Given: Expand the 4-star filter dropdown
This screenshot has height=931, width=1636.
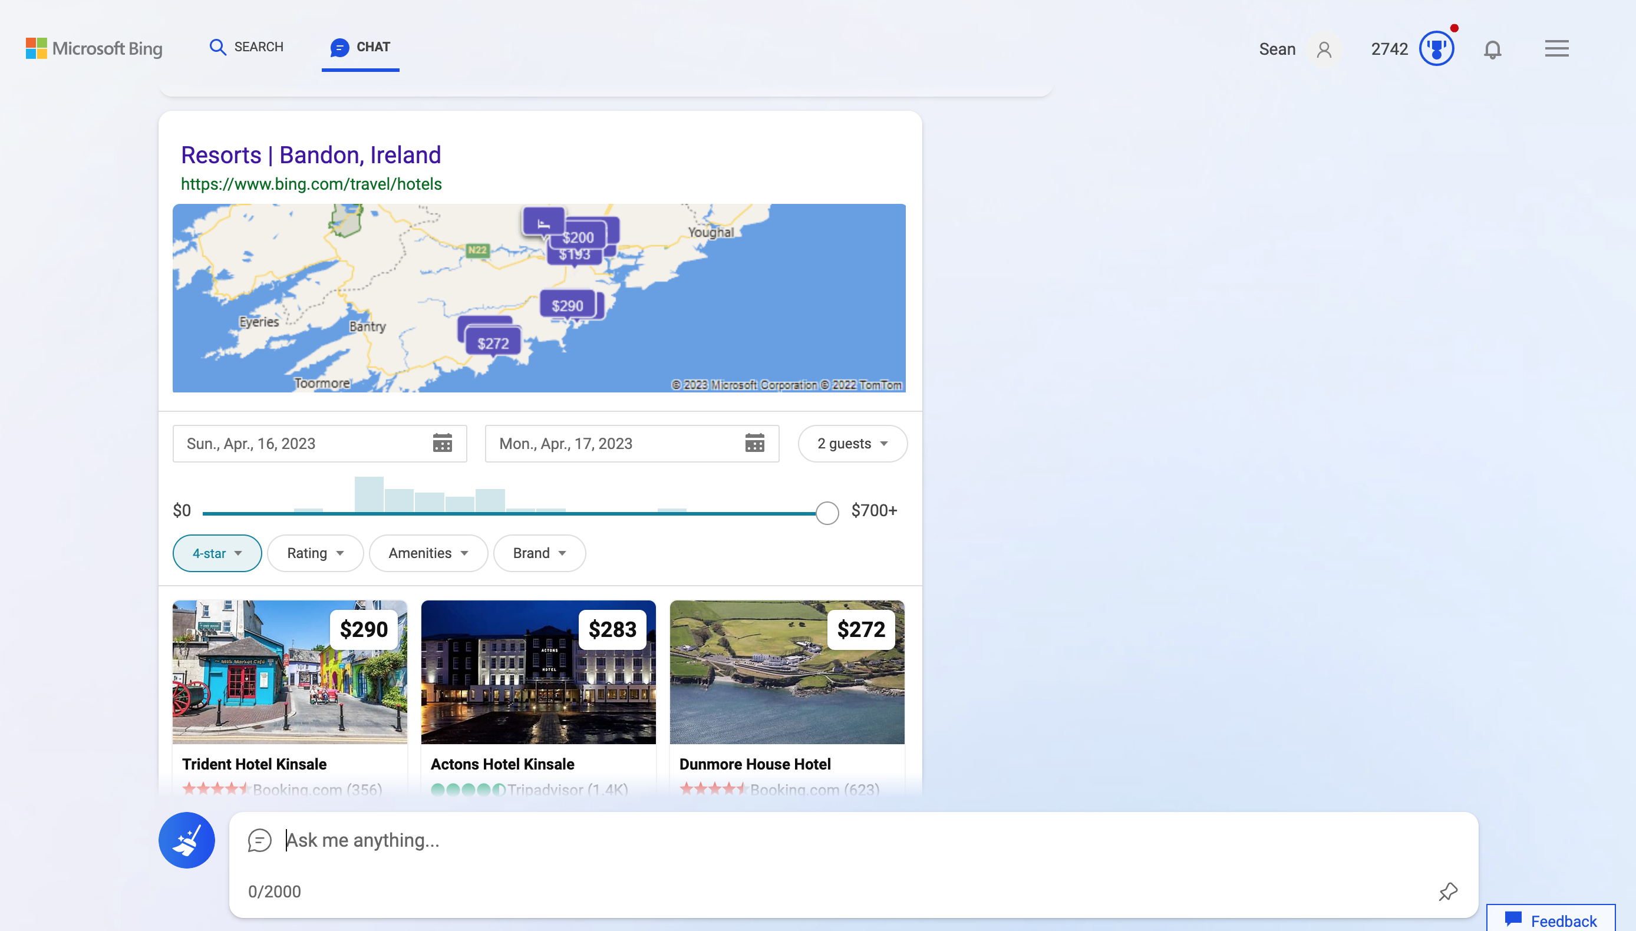Looking at the screenshot, I should (217, 553).
